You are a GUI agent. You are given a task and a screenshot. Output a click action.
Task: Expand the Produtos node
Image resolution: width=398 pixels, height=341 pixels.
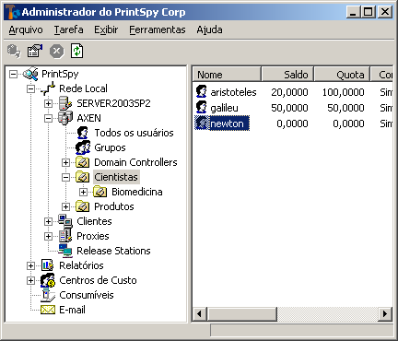(65, 206)
